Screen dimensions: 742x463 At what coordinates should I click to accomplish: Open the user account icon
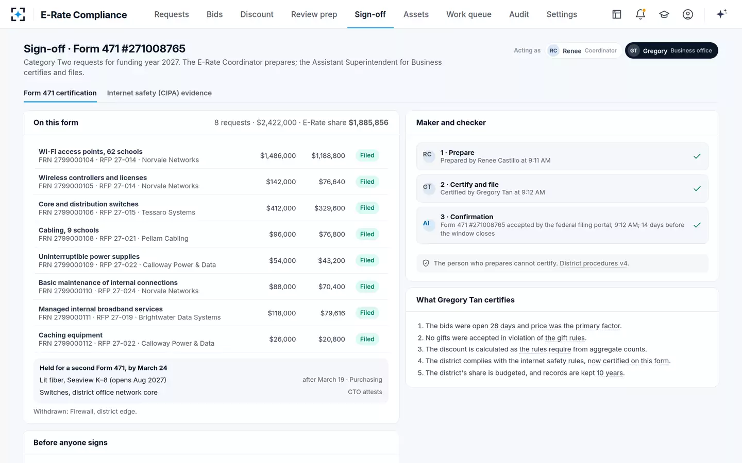coord(688,14)
